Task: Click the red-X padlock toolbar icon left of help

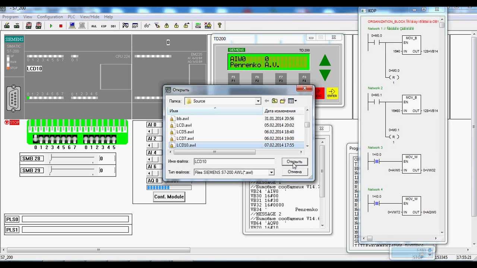Action: point(208,26)
